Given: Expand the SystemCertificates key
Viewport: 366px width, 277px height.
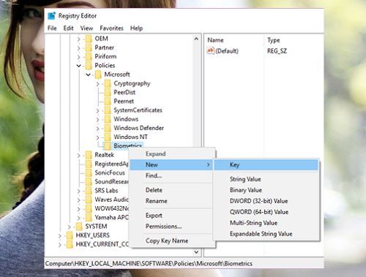Looking at the screenshot, I should (97, 110).
